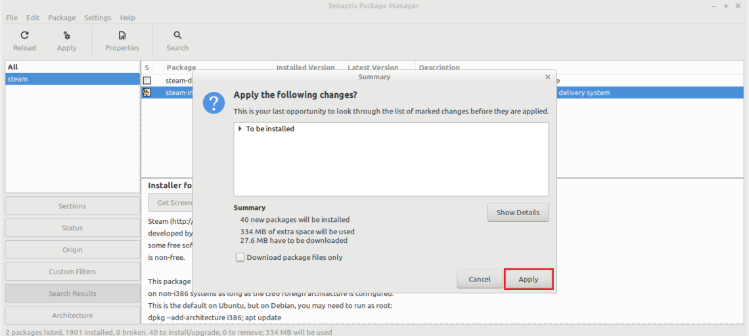Viewport: 749px width, 336px height.
Task: Switch to the Status filter
Action: pyautogui.click(x=72, y=228)
